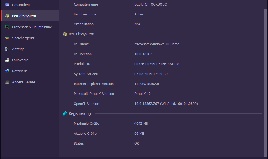Click the Prozessor & Hauptplatine chip icon

pyautogui.click(x=7, y=27)
